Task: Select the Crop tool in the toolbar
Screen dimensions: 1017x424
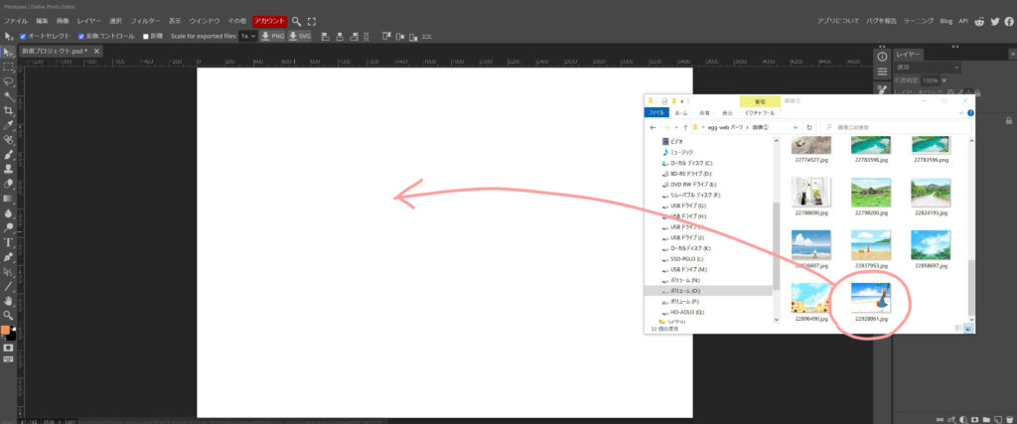Action: pos(8,111)
